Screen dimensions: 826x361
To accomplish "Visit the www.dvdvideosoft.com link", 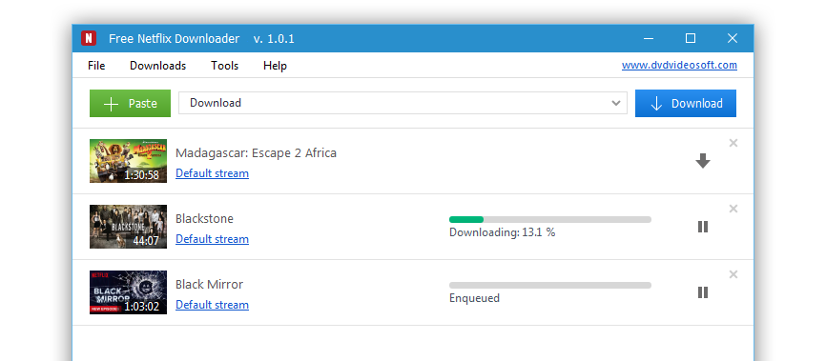I will pyautogui.click(x=679, y=66).
